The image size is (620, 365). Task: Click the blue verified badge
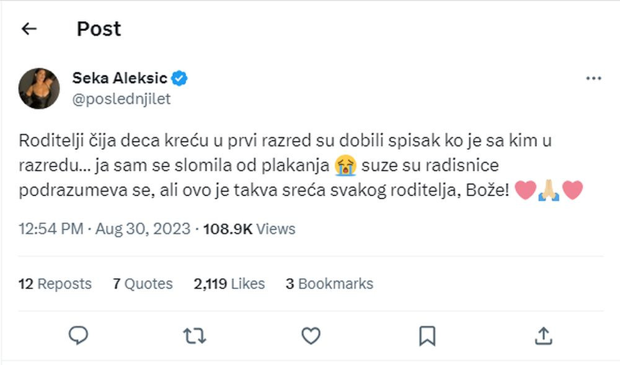pos(180,79)
